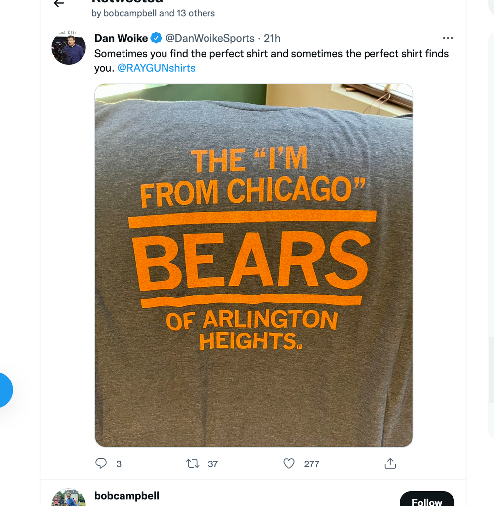
Task: Click the 277 likes count
Action: click(311, 464)
